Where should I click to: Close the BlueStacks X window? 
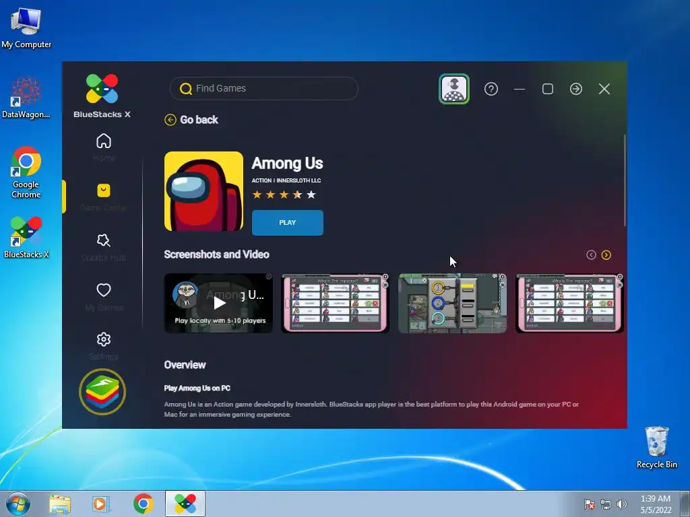pyautogui.click(x=604, y=90)
